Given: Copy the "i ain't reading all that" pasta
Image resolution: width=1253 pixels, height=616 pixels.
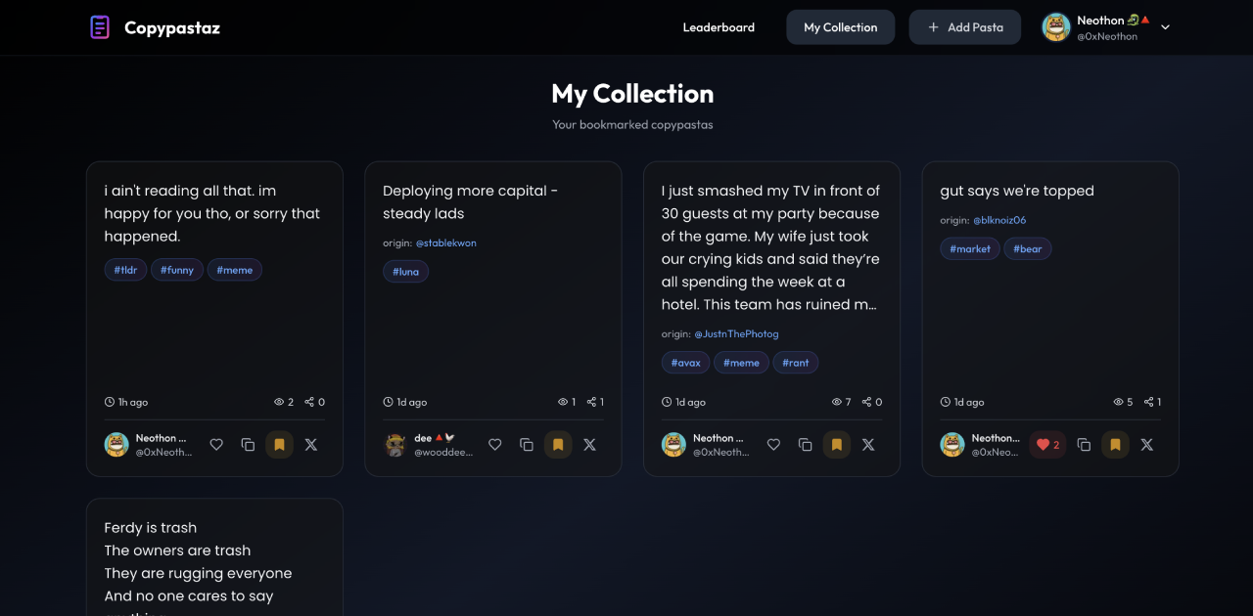Looking at the screenshot, I should pos(248,445).
